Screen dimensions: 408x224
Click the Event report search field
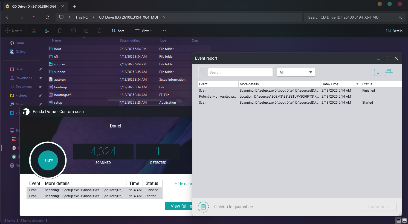pos(240,72)
